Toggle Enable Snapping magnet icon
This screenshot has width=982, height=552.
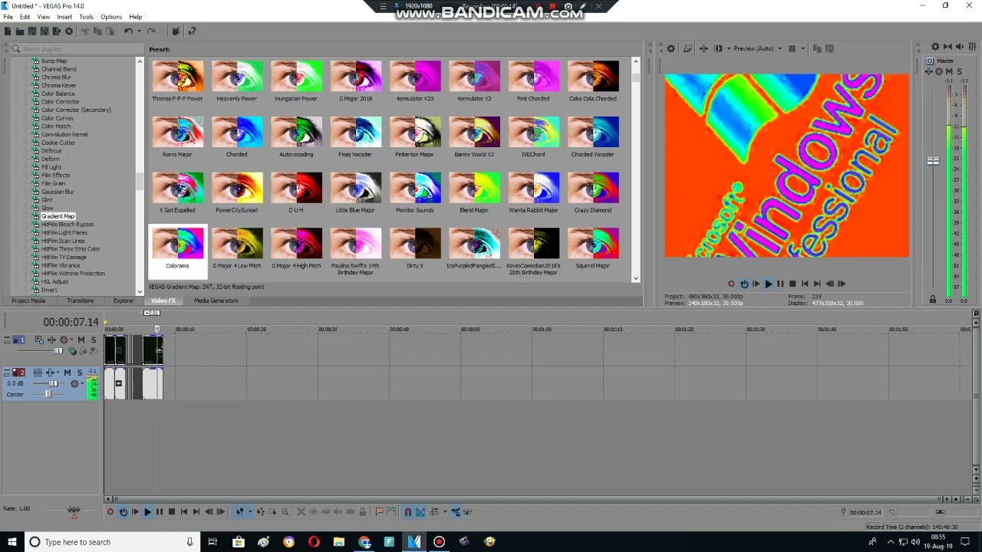point(408,511)
